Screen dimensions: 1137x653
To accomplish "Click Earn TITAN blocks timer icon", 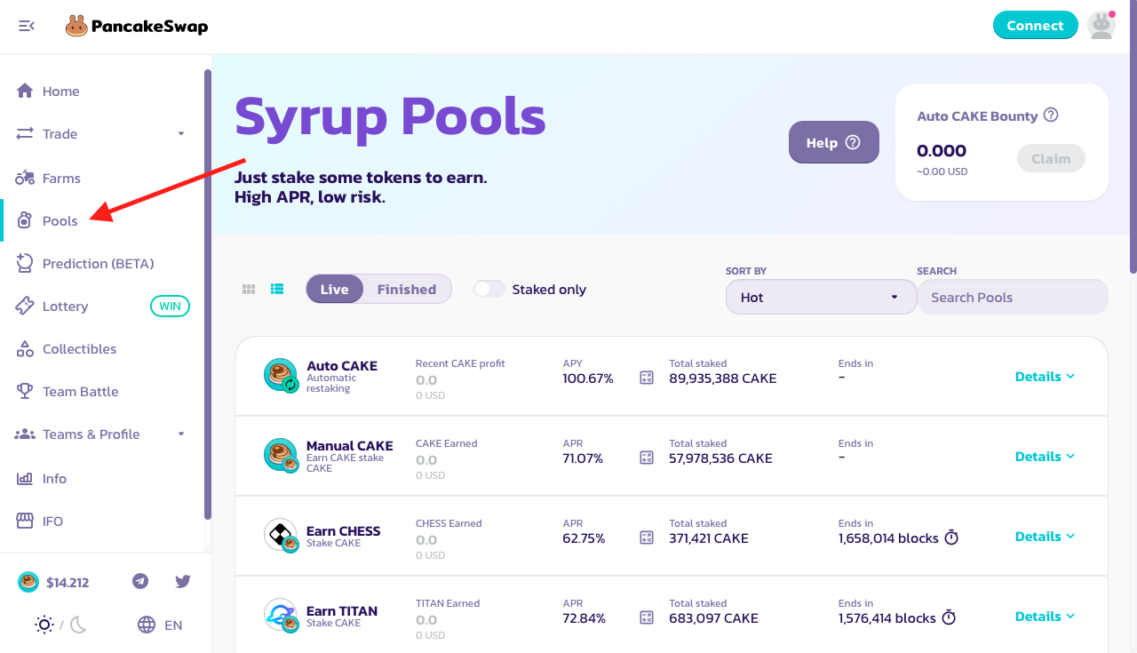I will pyautogui.click(x=949, y=617).
